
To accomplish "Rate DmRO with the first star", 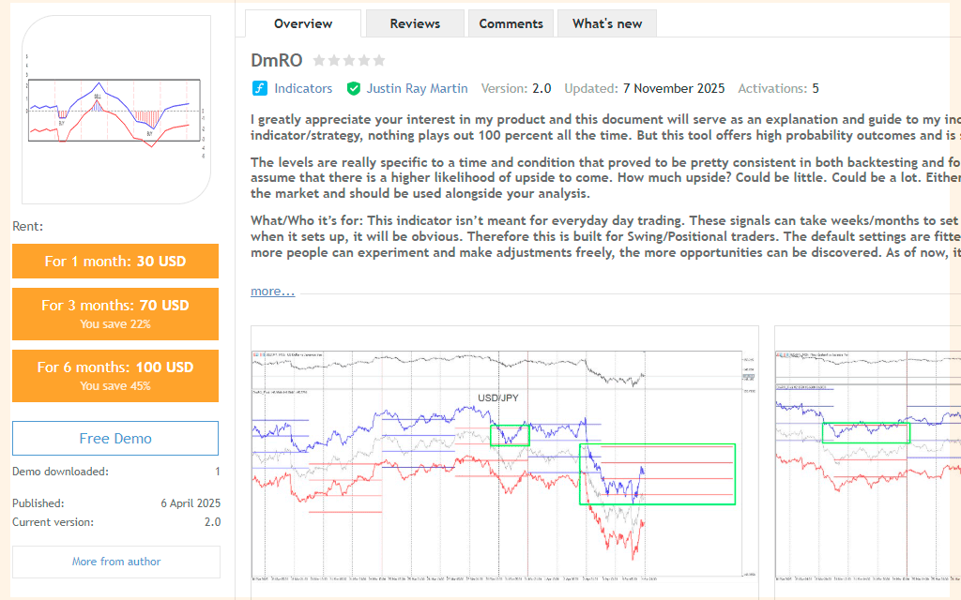I will (319, 61).
